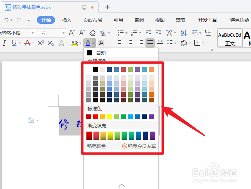Click the line spacing icon
The height and width of the screenshot is (189, 251).
pyautogui.click(x=170, y=43)
